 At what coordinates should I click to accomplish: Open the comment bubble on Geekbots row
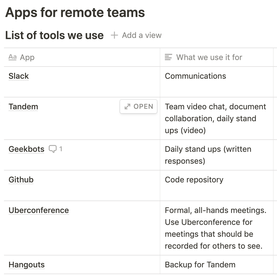53,149
